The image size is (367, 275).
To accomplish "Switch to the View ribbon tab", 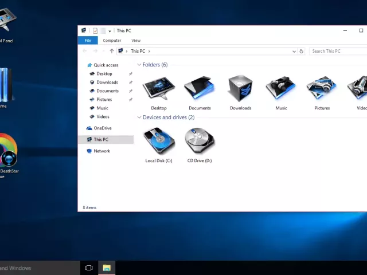I will pyautogui.click(x=136, y=41).
